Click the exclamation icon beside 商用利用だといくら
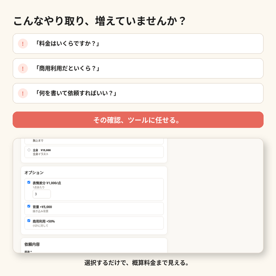Screen dimensions: 276x276 [x=23, y=68]
